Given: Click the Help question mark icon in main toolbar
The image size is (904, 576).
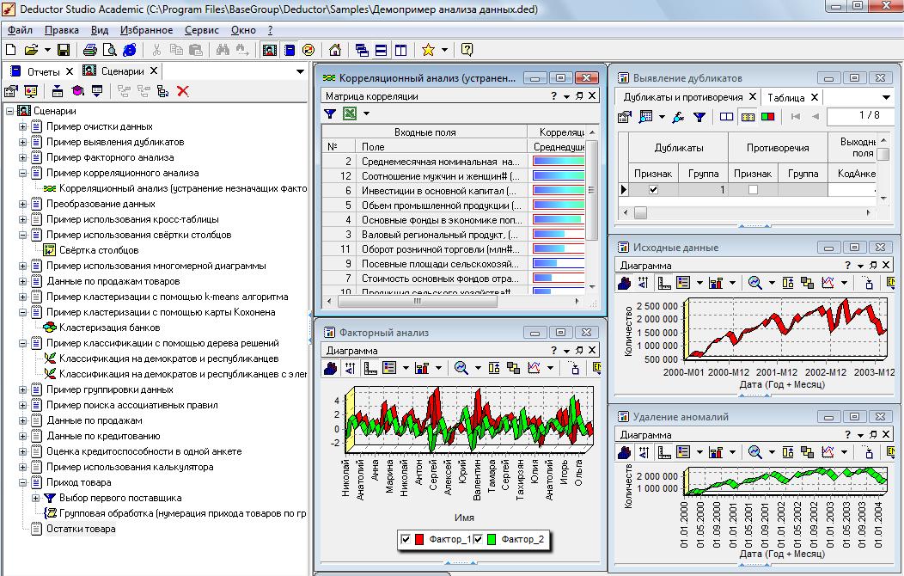Looking at the screenshot, I should tap(467, 50).
